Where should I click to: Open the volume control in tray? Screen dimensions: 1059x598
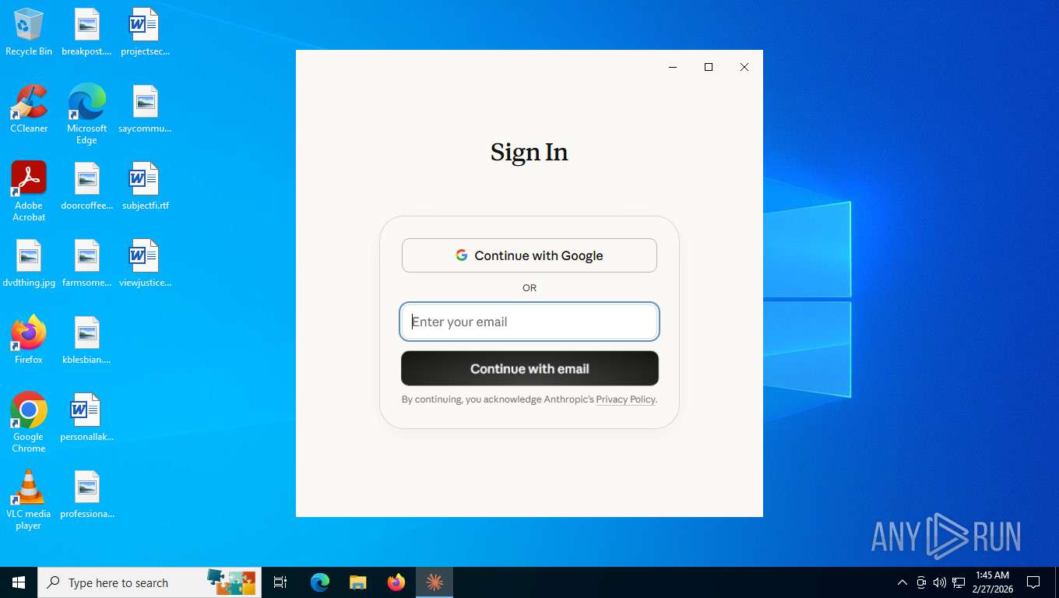(940, 582)
